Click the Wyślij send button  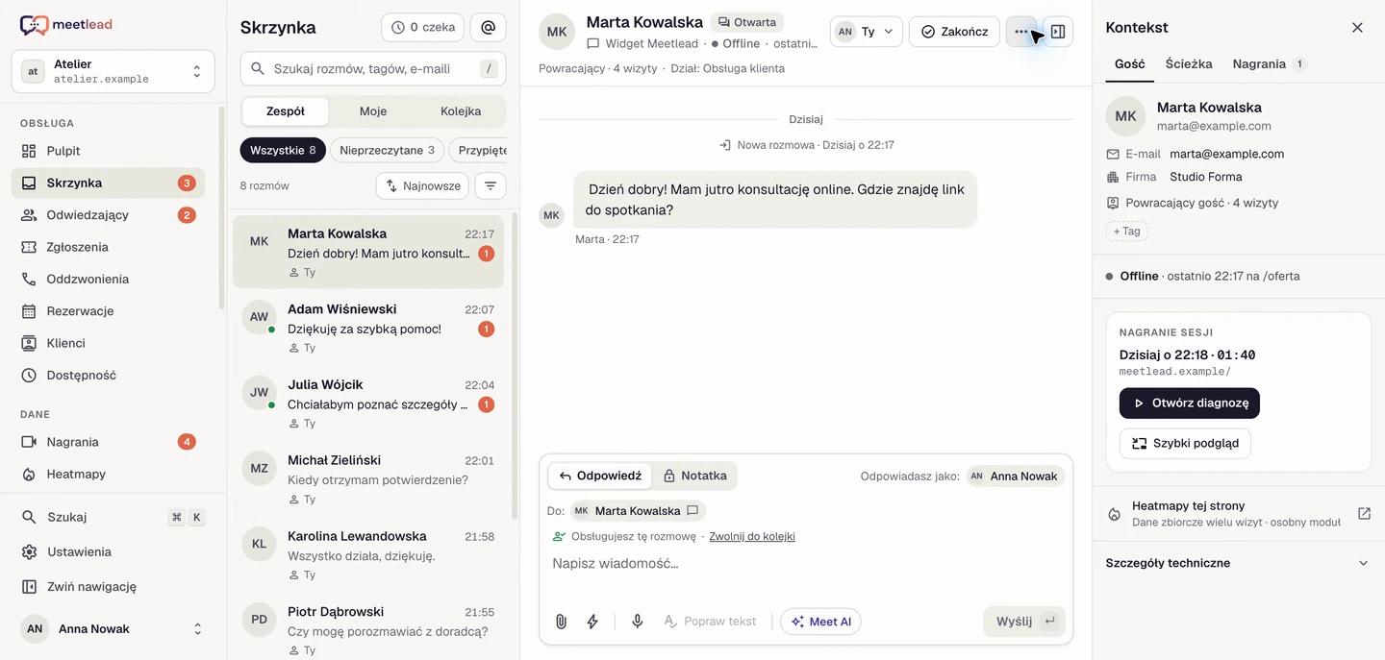tap(1024, 622)
